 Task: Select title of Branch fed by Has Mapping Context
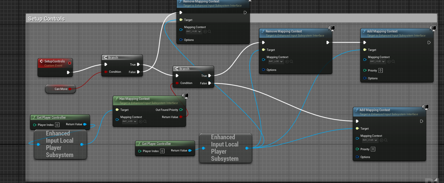(184, 69)
